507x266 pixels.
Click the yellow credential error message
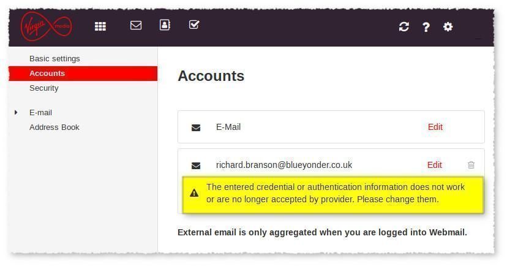335,193
